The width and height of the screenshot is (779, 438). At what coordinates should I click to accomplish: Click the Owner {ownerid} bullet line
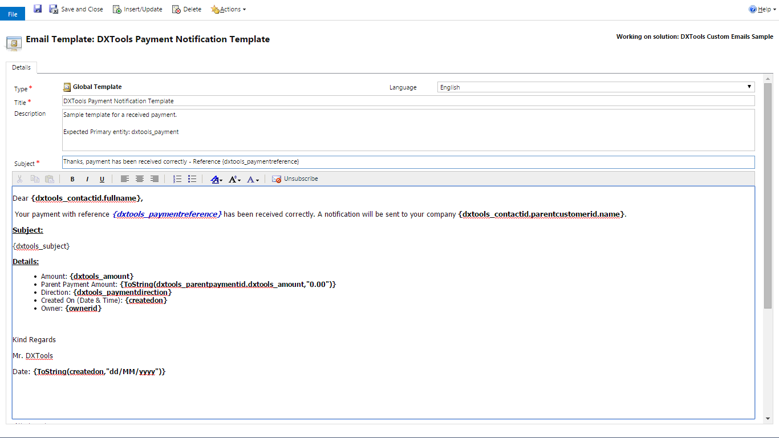coord(71,308)
